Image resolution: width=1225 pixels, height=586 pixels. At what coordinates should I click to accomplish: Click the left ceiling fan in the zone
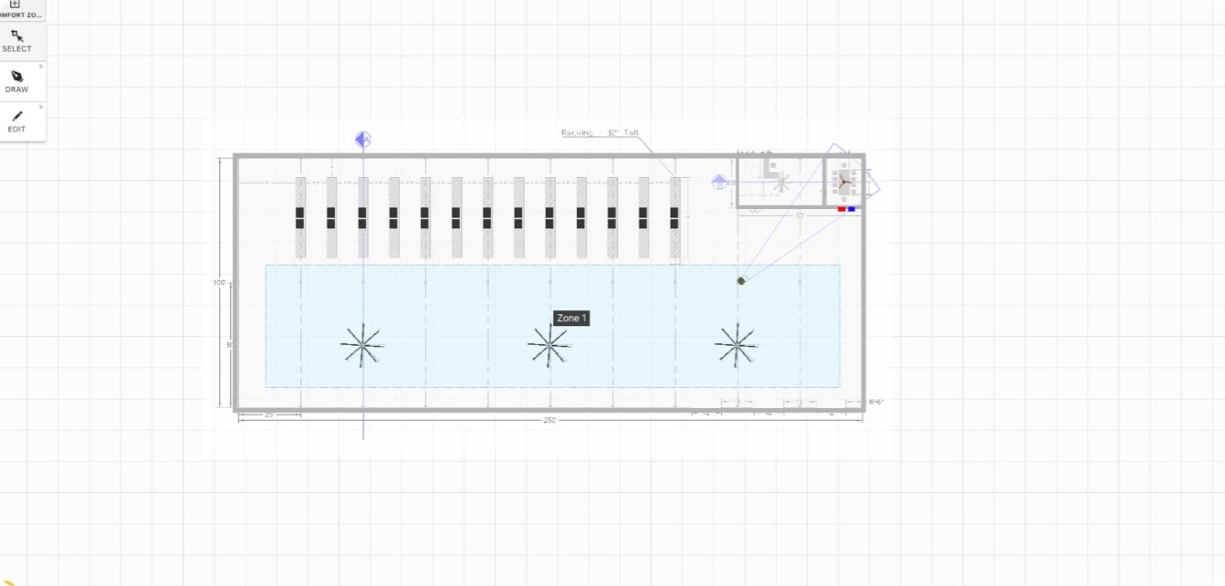(x=362, y=346)
